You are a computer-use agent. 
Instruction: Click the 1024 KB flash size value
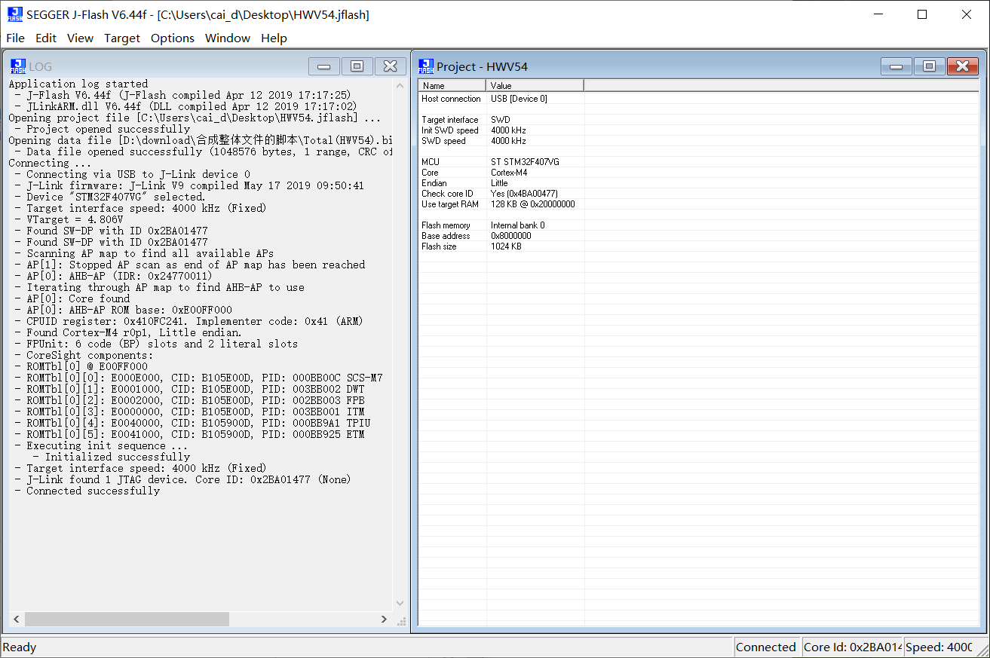(506, 246)
